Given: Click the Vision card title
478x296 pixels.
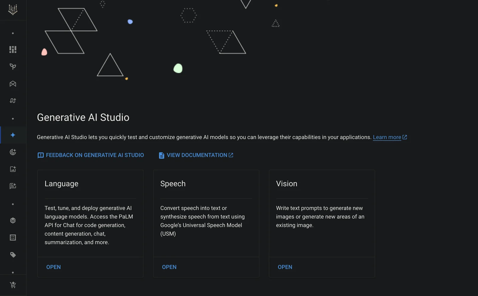Looking at the screenshot, I should 287,184.
